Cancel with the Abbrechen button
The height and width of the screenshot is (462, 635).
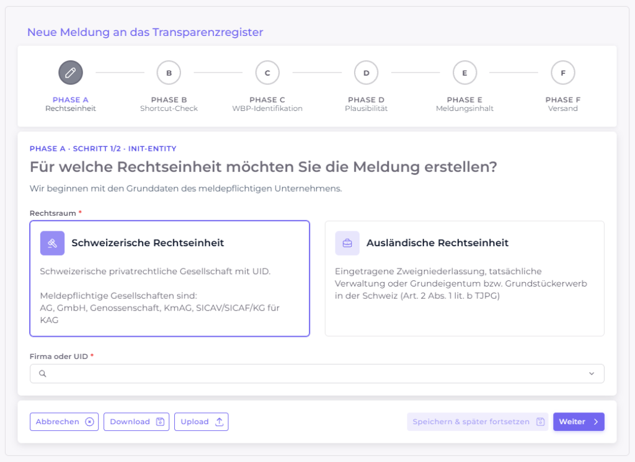tap(64, 422)
